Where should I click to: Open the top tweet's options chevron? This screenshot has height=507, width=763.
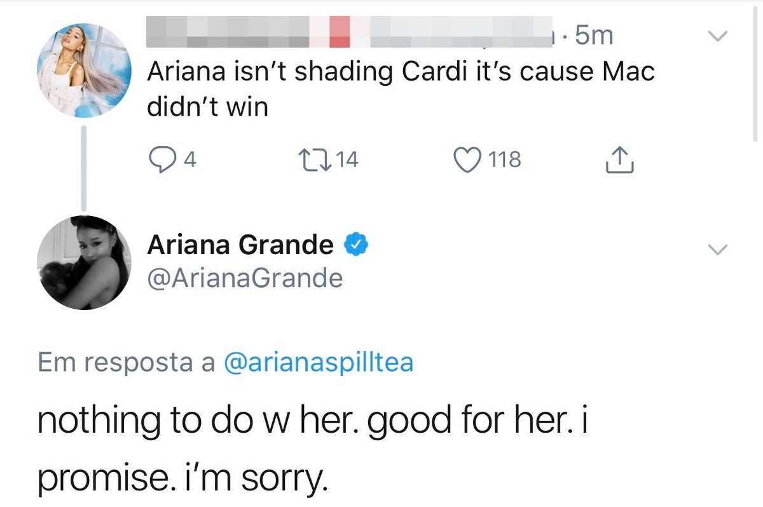[x=717, y=36]
